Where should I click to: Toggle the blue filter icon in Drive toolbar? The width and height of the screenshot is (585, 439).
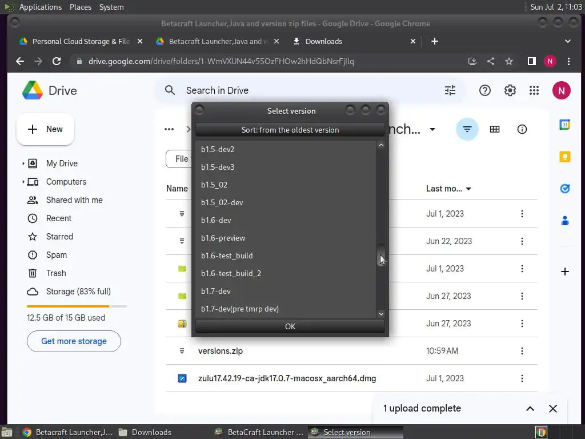click(x=467, y=129)
